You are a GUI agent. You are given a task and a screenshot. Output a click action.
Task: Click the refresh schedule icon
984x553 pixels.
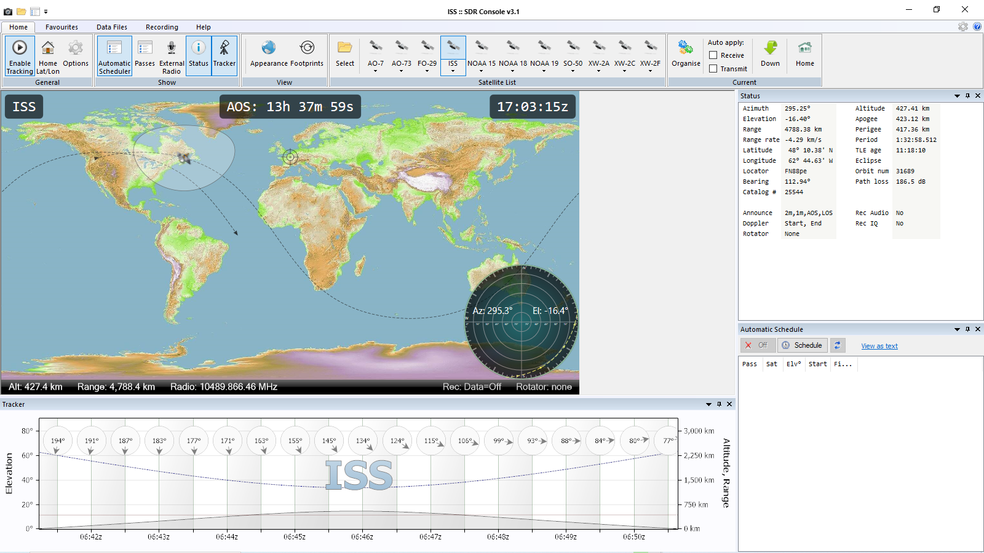[x=838, y=345]
